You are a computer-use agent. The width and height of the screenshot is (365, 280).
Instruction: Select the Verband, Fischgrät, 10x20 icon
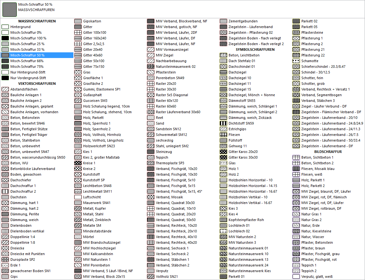(151, 169)
